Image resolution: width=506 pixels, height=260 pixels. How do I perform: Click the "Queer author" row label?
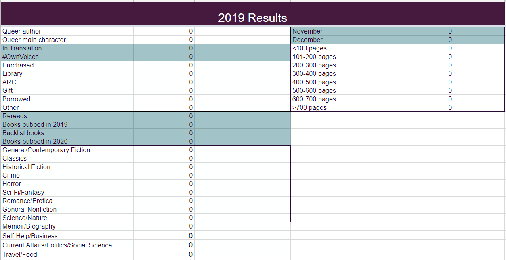click(x=67, y=31)
